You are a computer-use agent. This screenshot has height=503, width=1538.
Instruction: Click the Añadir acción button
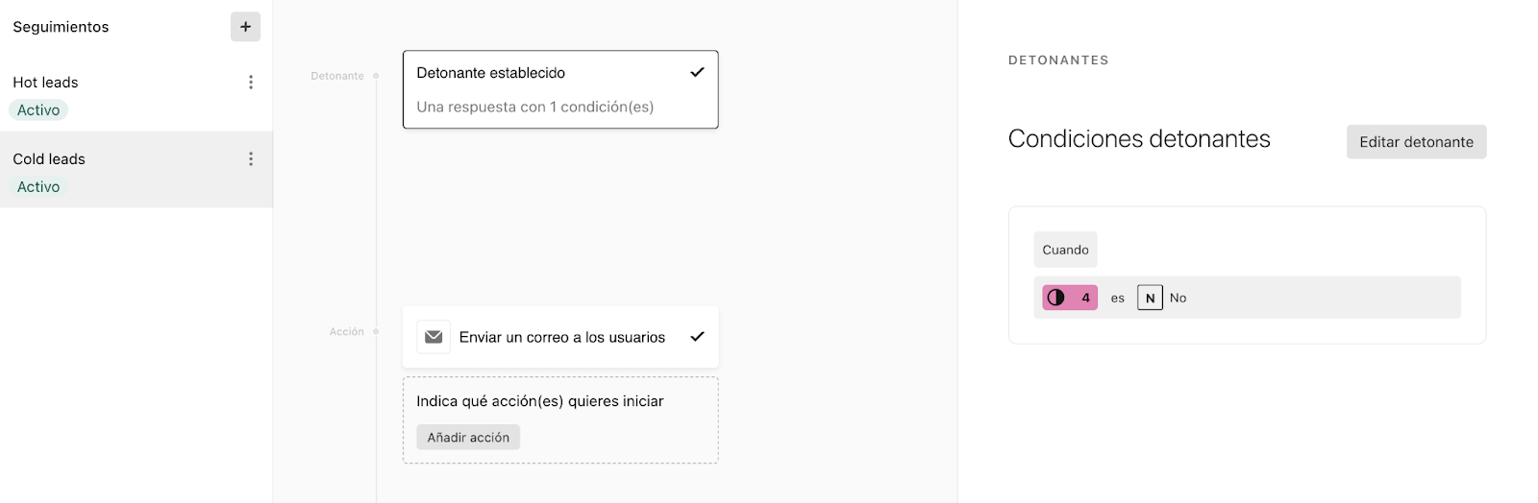pos(468,438)
